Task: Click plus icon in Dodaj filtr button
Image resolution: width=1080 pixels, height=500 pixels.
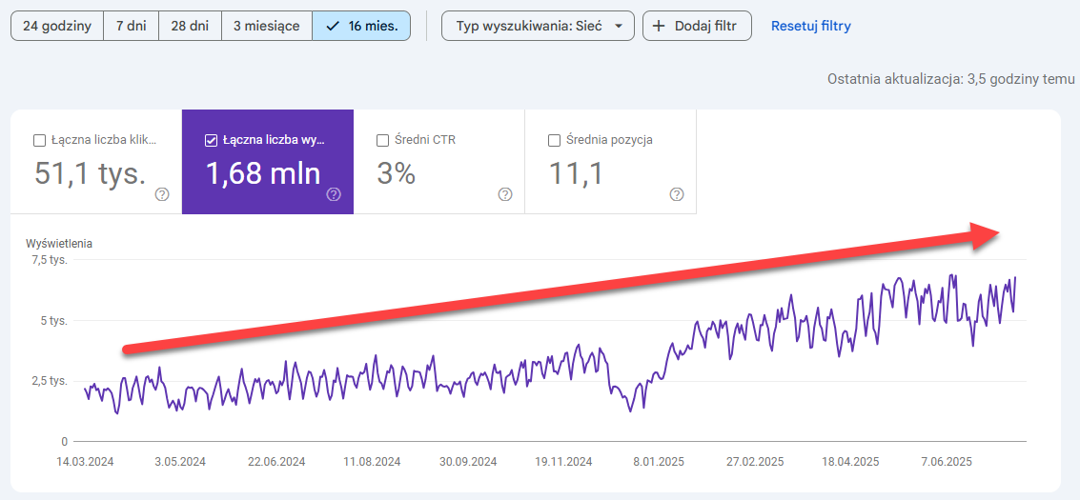Action: 659,26
